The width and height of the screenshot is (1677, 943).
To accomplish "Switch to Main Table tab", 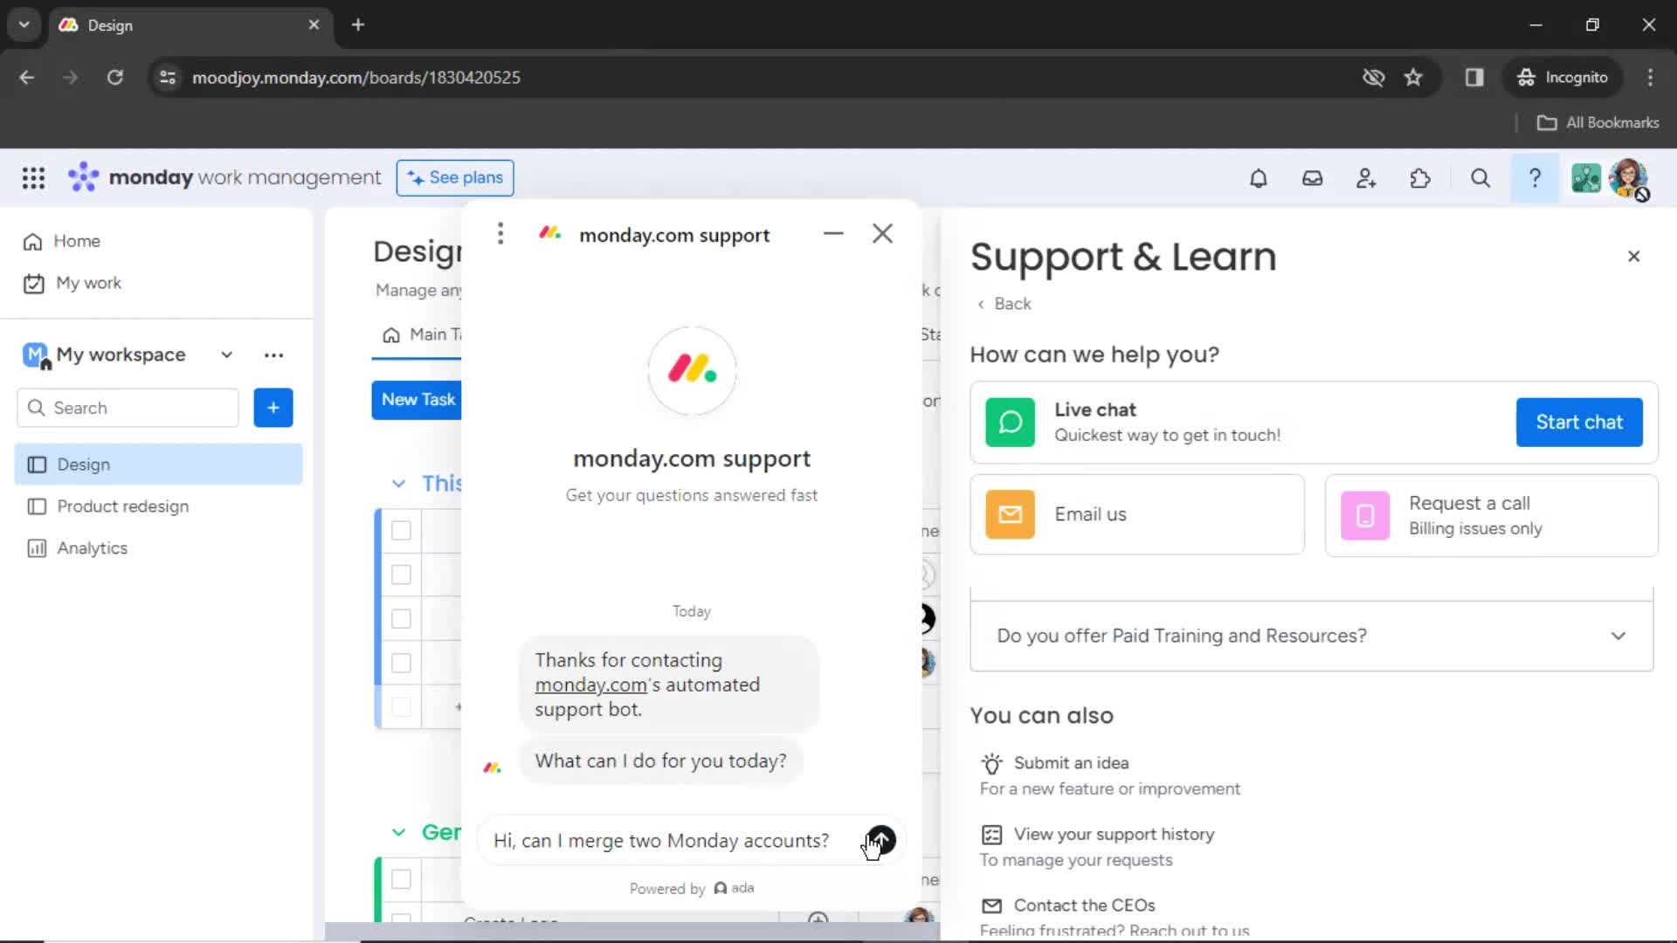I will [422, 334].
